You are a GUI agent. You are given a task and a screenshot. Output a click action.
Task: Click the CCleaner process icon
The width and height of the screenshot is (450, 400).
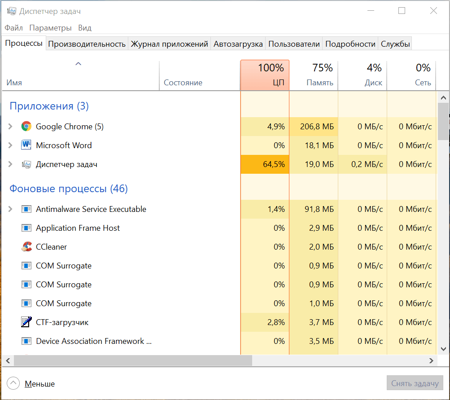point(26,247)
